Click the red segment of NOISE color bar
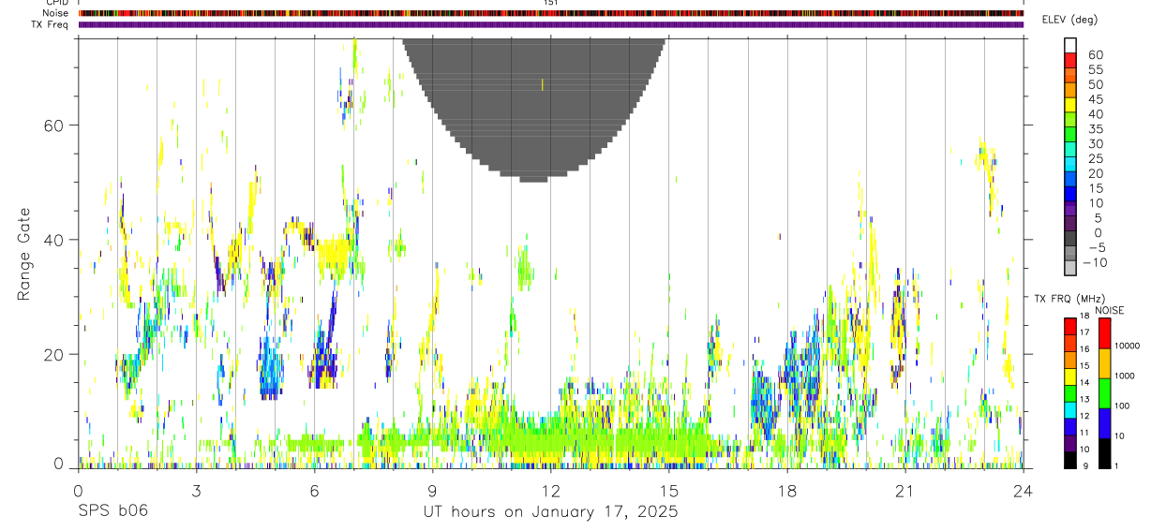This screenshot has width=1151, height=531. pos(1104,333)
